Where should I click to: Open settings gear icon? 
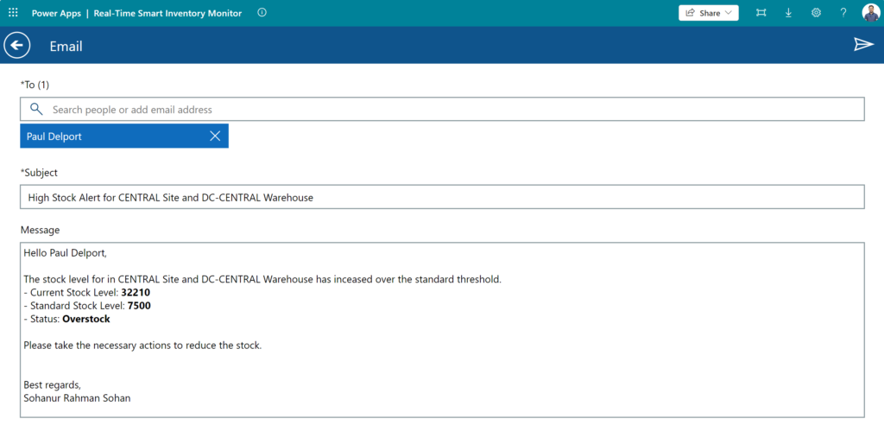click(816, 13)
